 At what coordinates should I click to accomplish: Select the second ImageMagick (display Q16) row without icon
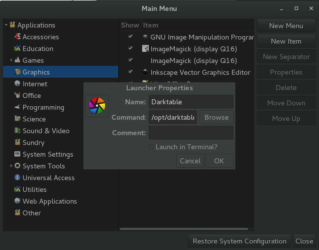click(186, 60)
